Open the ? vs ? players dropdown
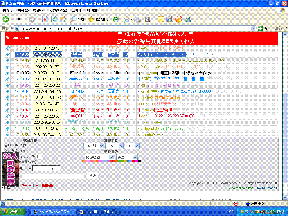This screenshot has width=288, height=216. pyautogui.click(x=114, y=146)
